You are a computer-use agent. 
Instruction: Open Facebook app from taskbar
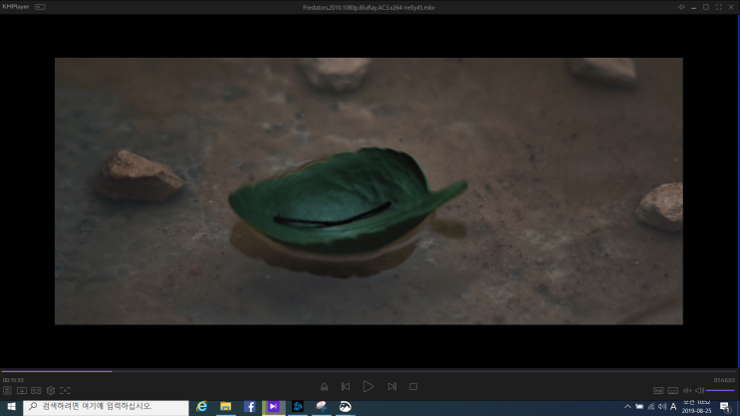pos(250,407)
